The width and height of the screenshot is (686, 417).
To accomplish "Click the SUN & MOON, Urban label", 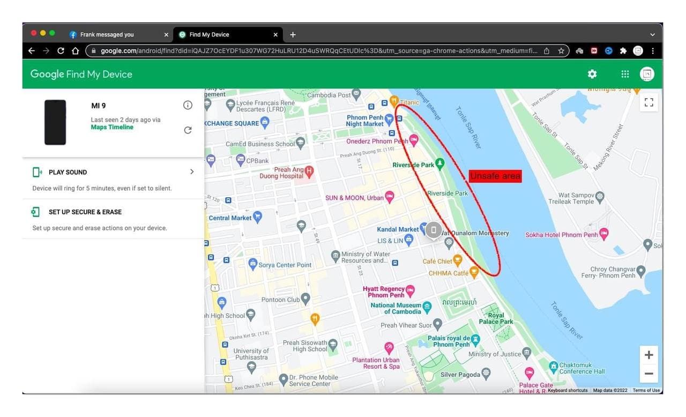I will coord(354,198).
